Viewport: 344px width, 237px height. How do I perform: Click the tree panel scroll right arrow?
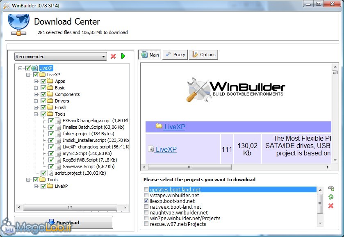pos(125,207)
